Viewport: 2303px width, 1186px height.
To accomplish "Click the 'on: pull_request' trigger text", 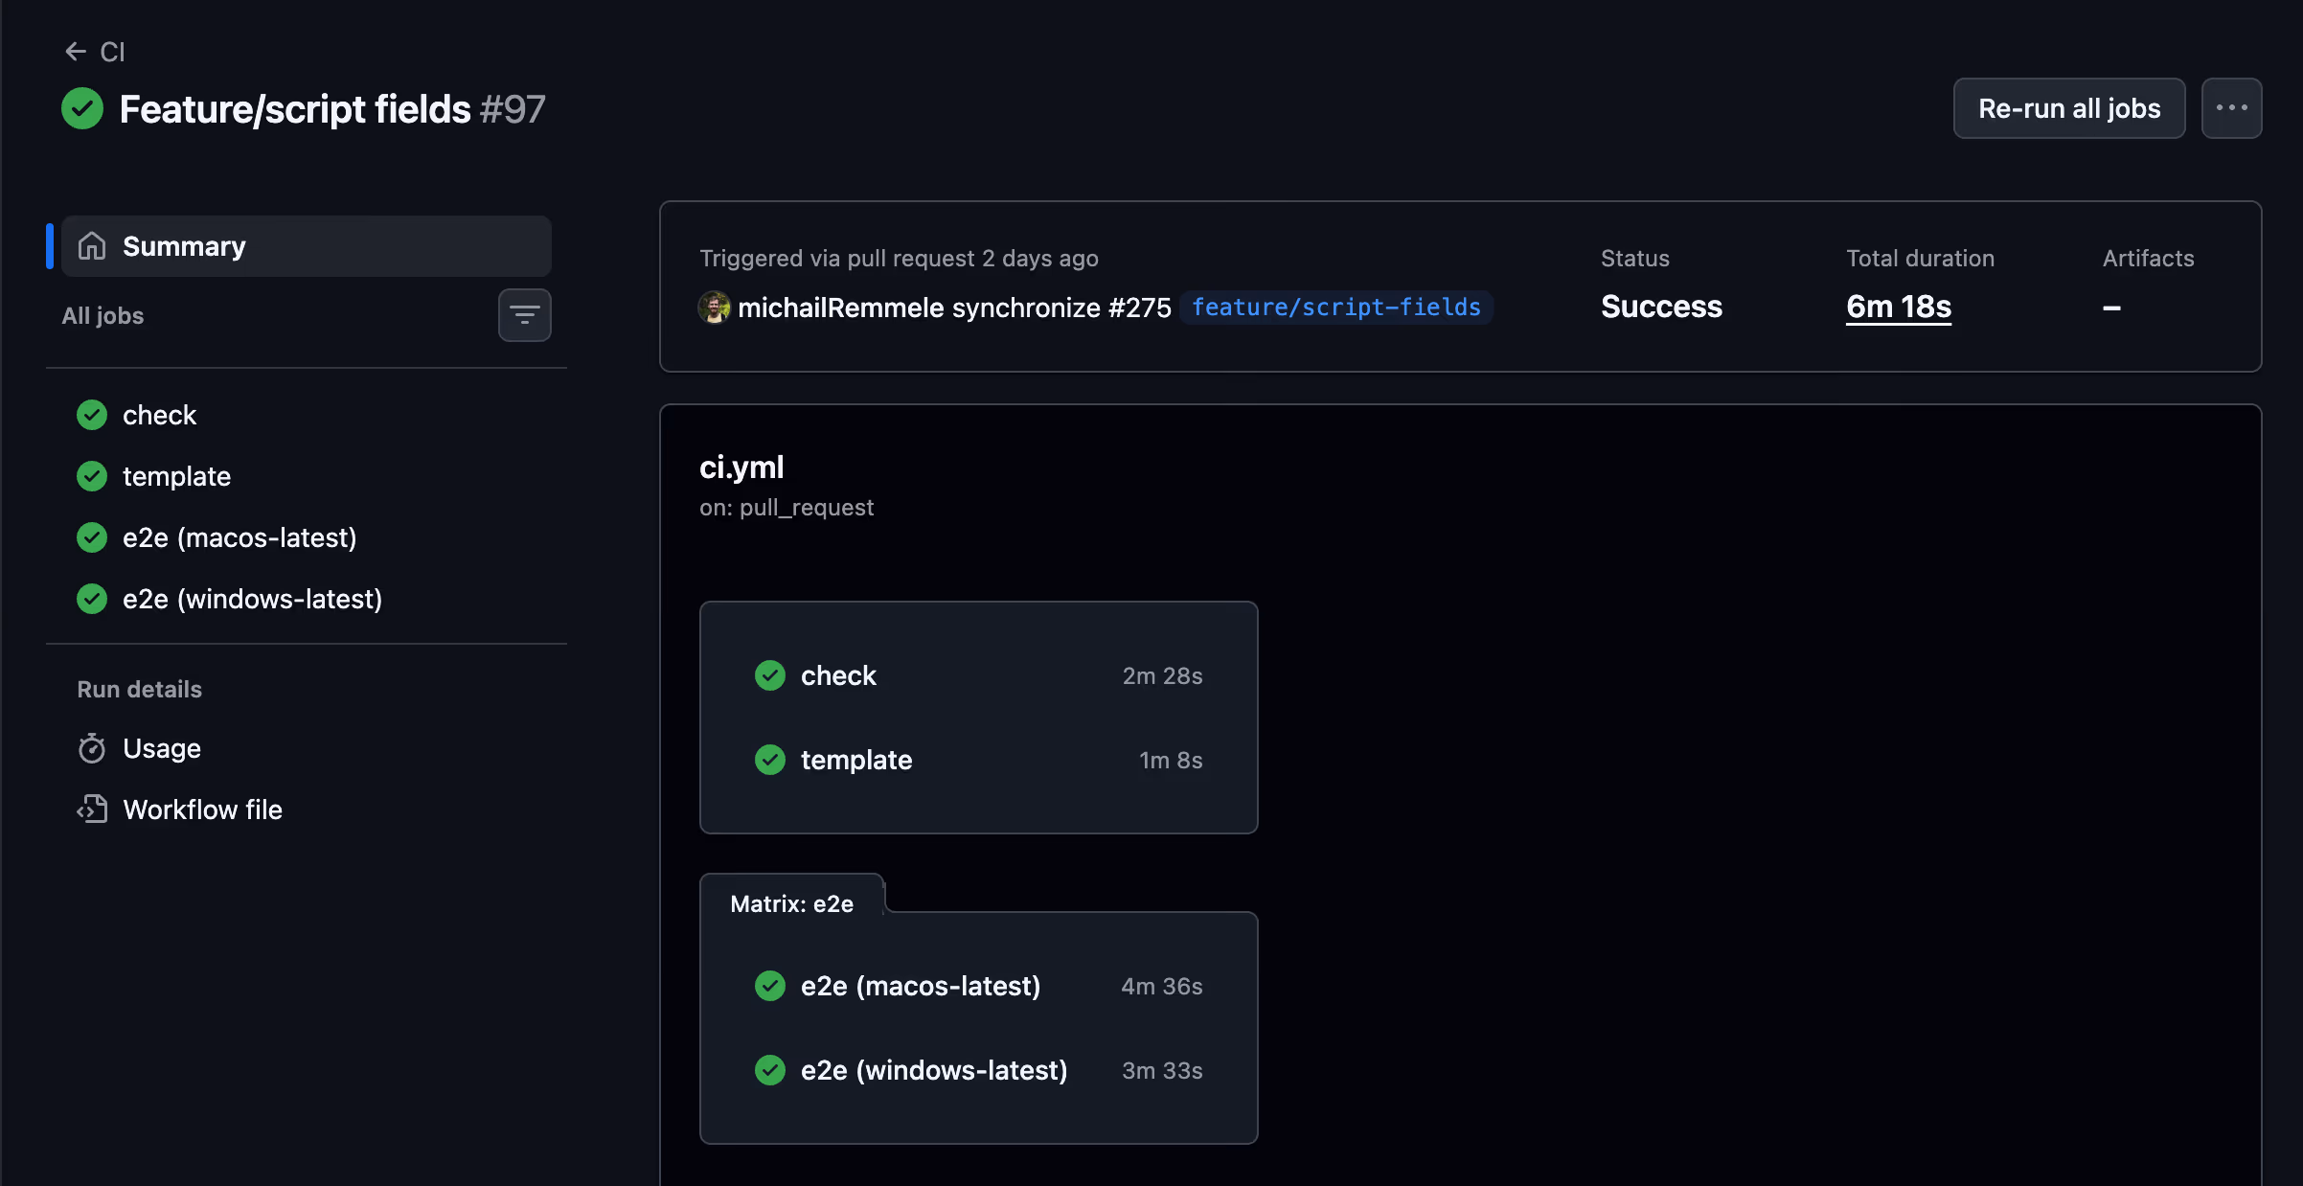I will click(x=787, y=508).
